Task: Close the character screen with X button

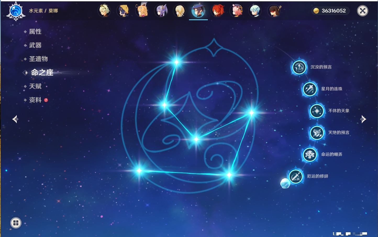Action: click(363, 11)
